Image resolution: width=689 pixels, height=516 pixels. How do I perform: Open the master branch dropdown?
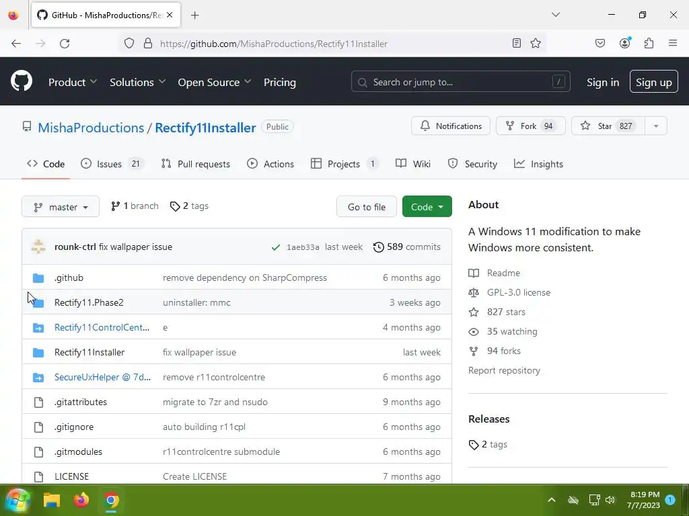[61, 207]
